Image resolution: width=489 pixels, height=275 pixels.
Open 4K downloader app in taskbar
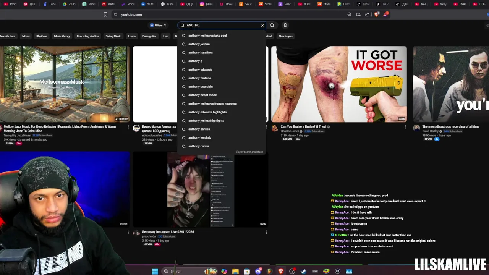[338, 271]
